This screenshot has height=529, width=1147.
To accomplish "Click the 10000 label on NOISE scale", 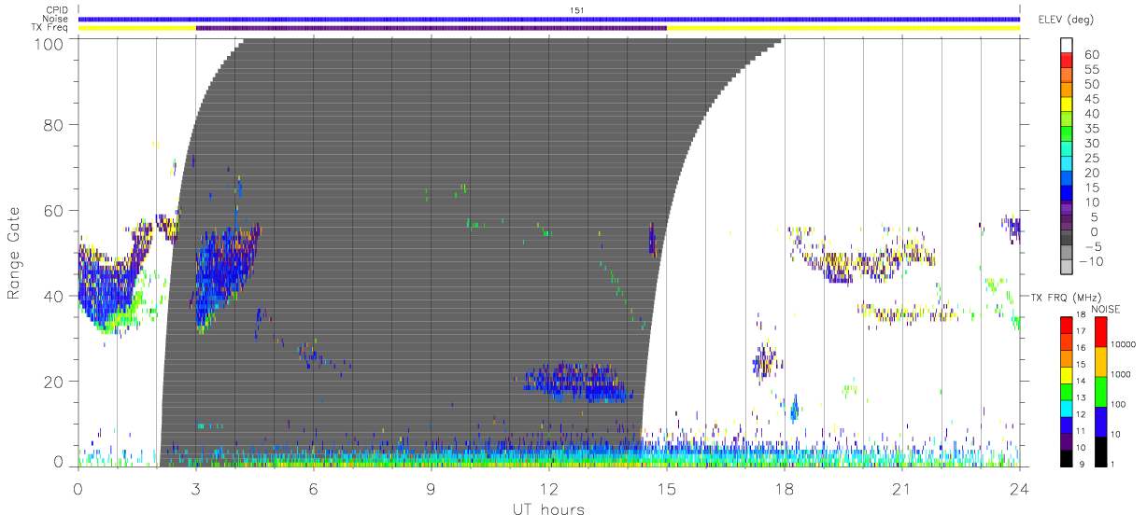I will (x=1126, y=345).
